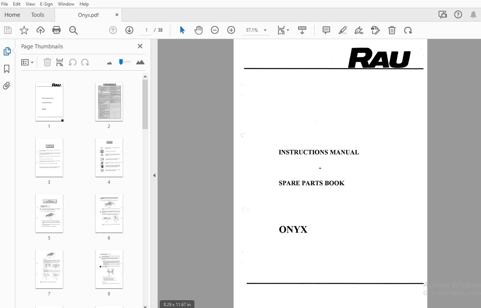481x308 pixels.
Task: Open the Bookmarks sidebar icon
Action: (7, 69)
